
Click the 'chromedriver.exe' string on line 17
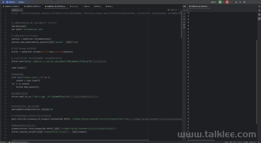pyautogui.click(x=33, y=29)
